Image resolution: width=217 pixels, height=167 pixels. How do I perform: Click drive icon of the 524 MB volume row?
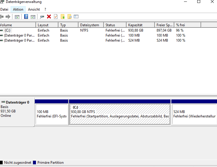pyautogui.click(x=1, y=40)
